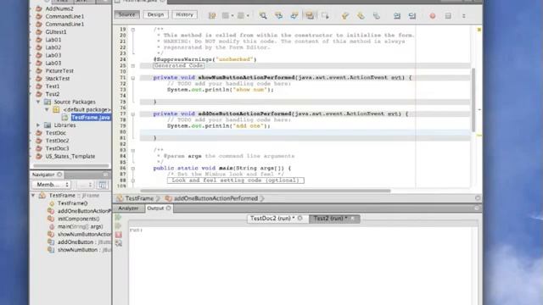Viewport: 543px width, 305px height.
Task: Click the Shift Line Right icon
Action: click(x=412, y=15)
